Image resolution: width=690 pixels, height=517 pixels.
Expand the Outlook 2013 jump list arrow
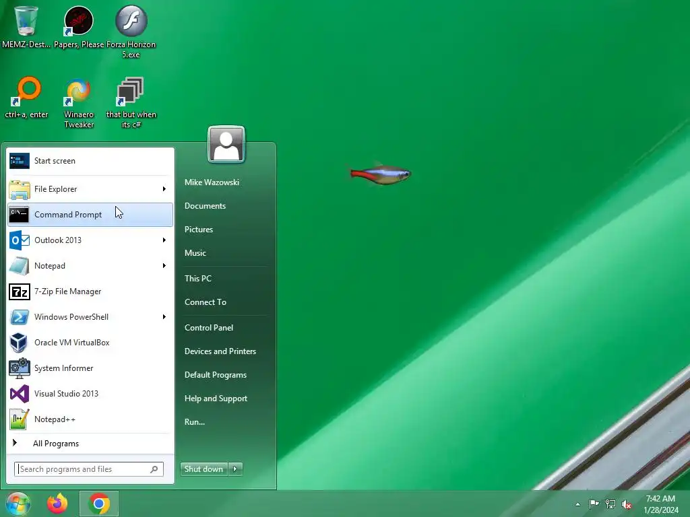(x=164, y=240)
